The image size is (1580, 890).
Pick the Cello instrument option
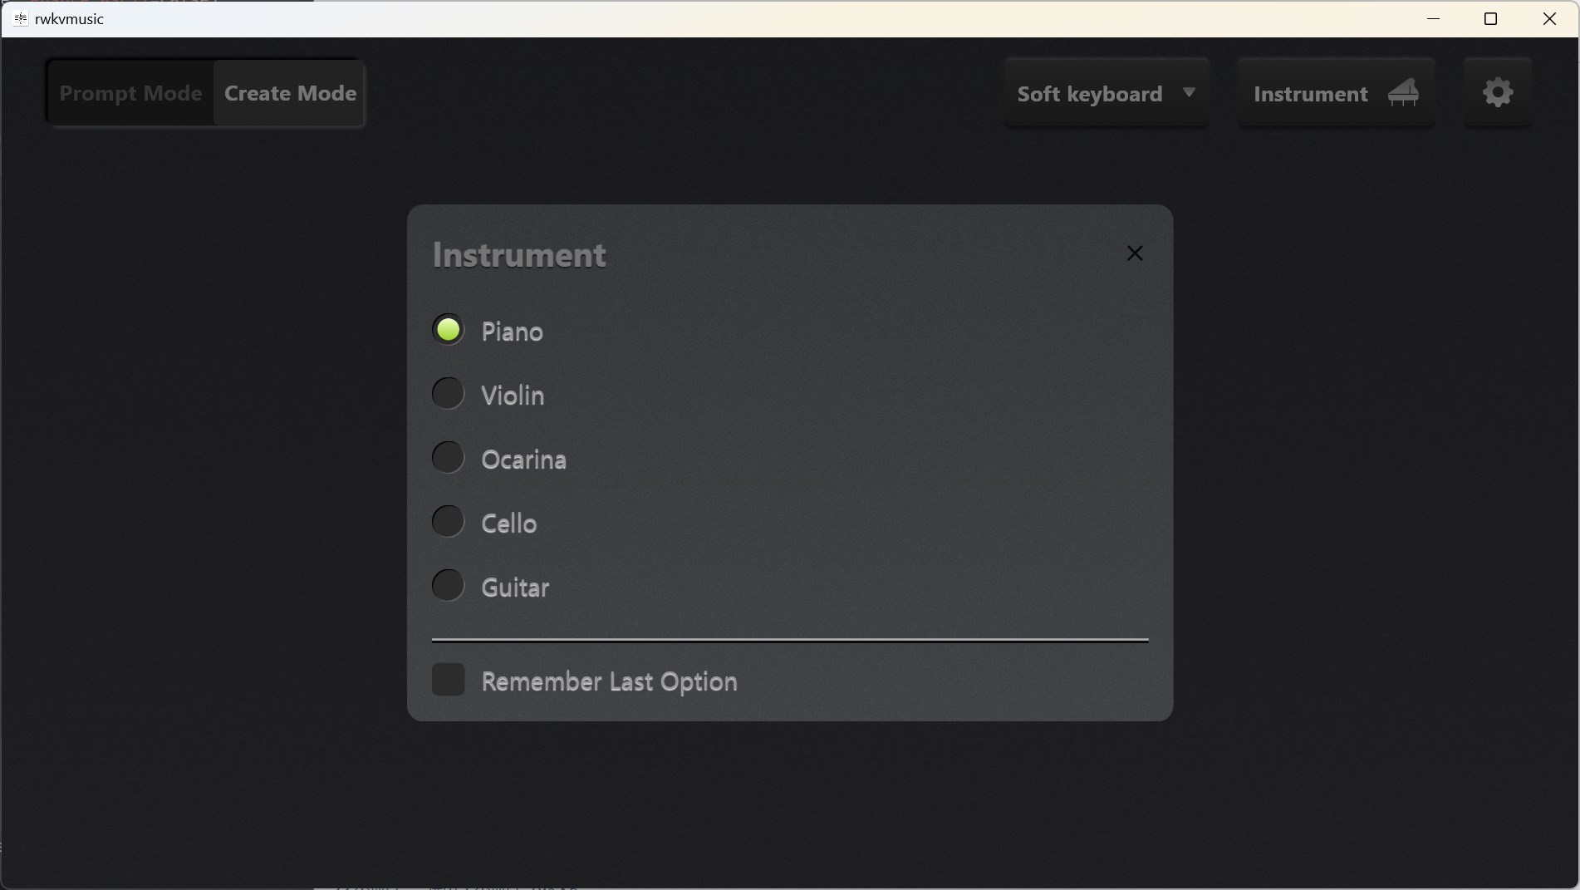coord(448,522)
